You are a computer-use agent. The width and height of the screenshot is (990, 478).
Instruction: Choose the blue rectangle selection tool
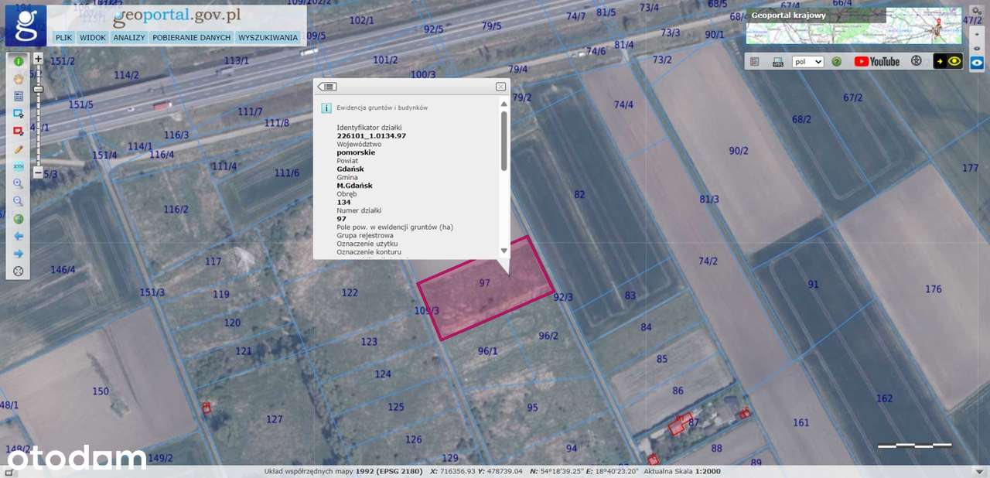click(x=19, y=113)
